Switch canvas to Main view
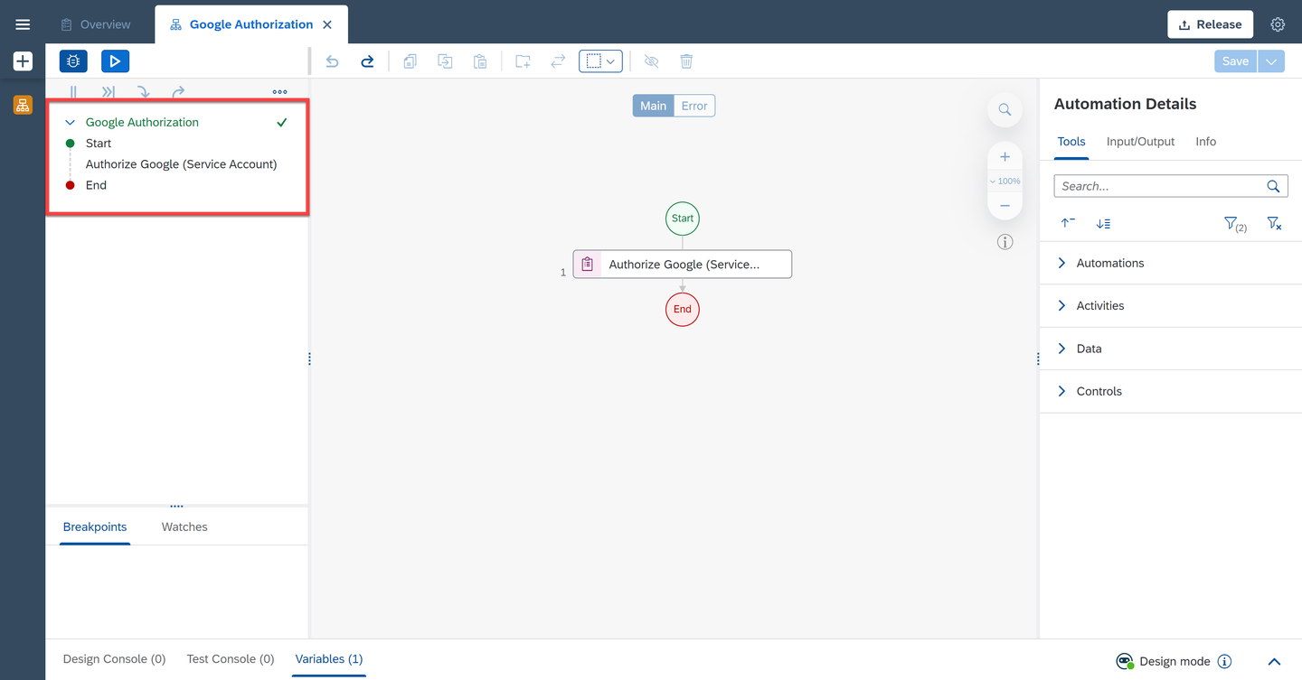 [653, 106]
